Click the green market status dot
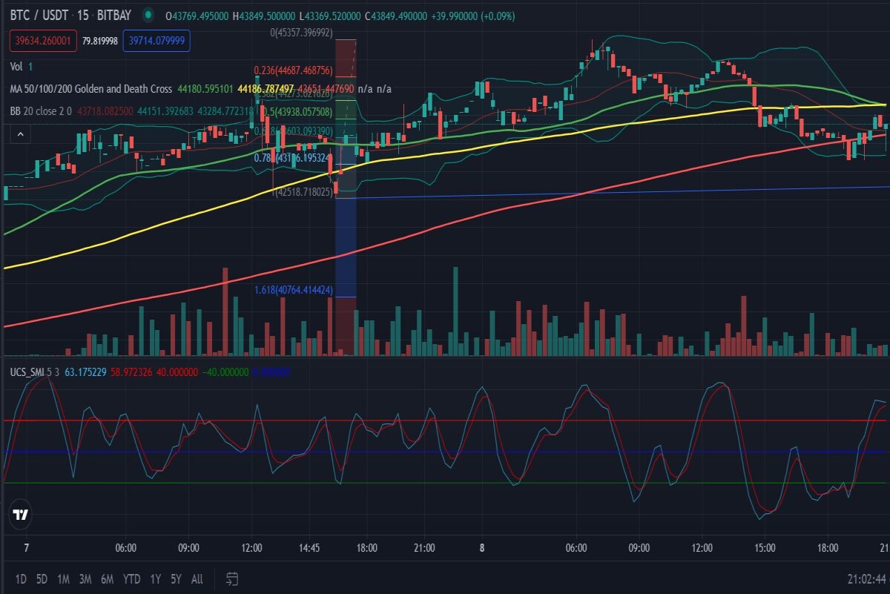890x594 pixels. (x=149, y=15)
